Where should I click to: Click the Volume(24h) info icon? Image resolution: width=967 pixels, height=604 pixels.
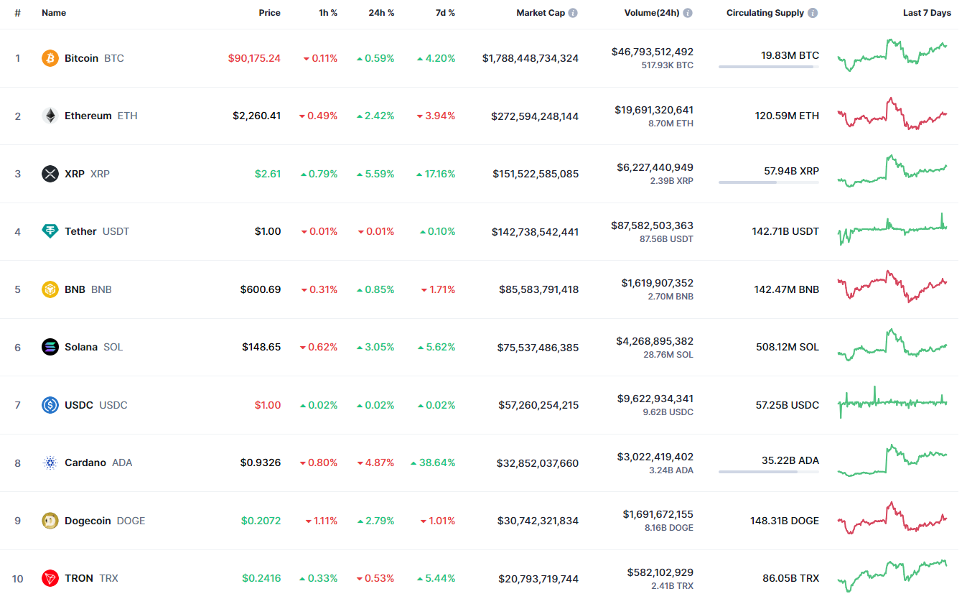[688, 13]
